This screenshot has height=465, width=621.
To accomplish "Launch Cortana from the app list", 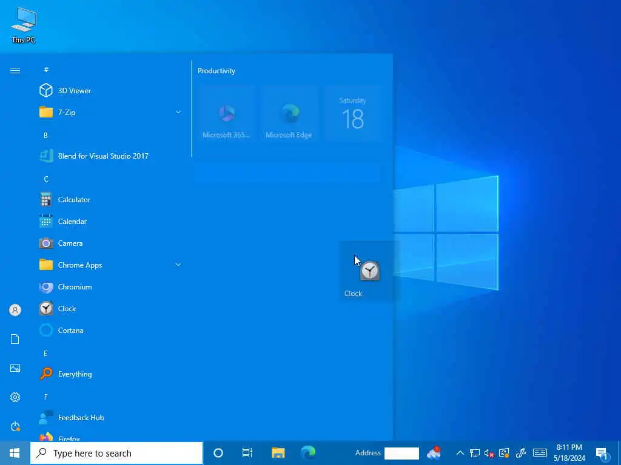I will click(111, 330).
